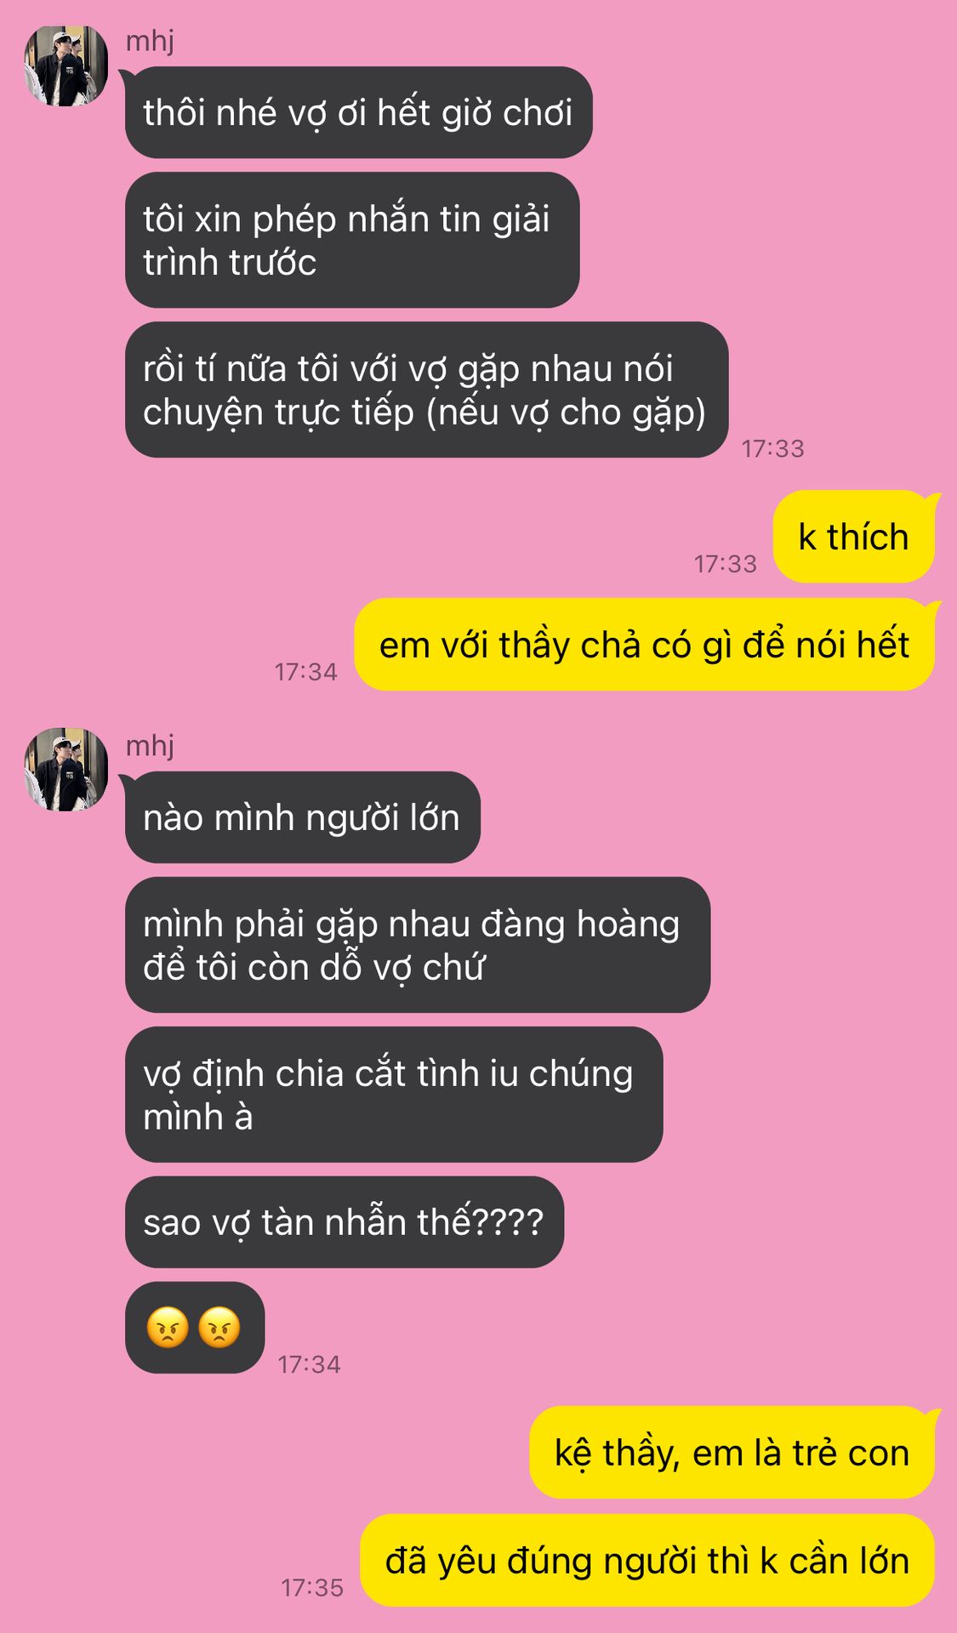This screenshot has width=957, height=1633.
Task: Select the 'sao vợ tàn nhẫn thế????' message
Action: tap(344, 1222)
